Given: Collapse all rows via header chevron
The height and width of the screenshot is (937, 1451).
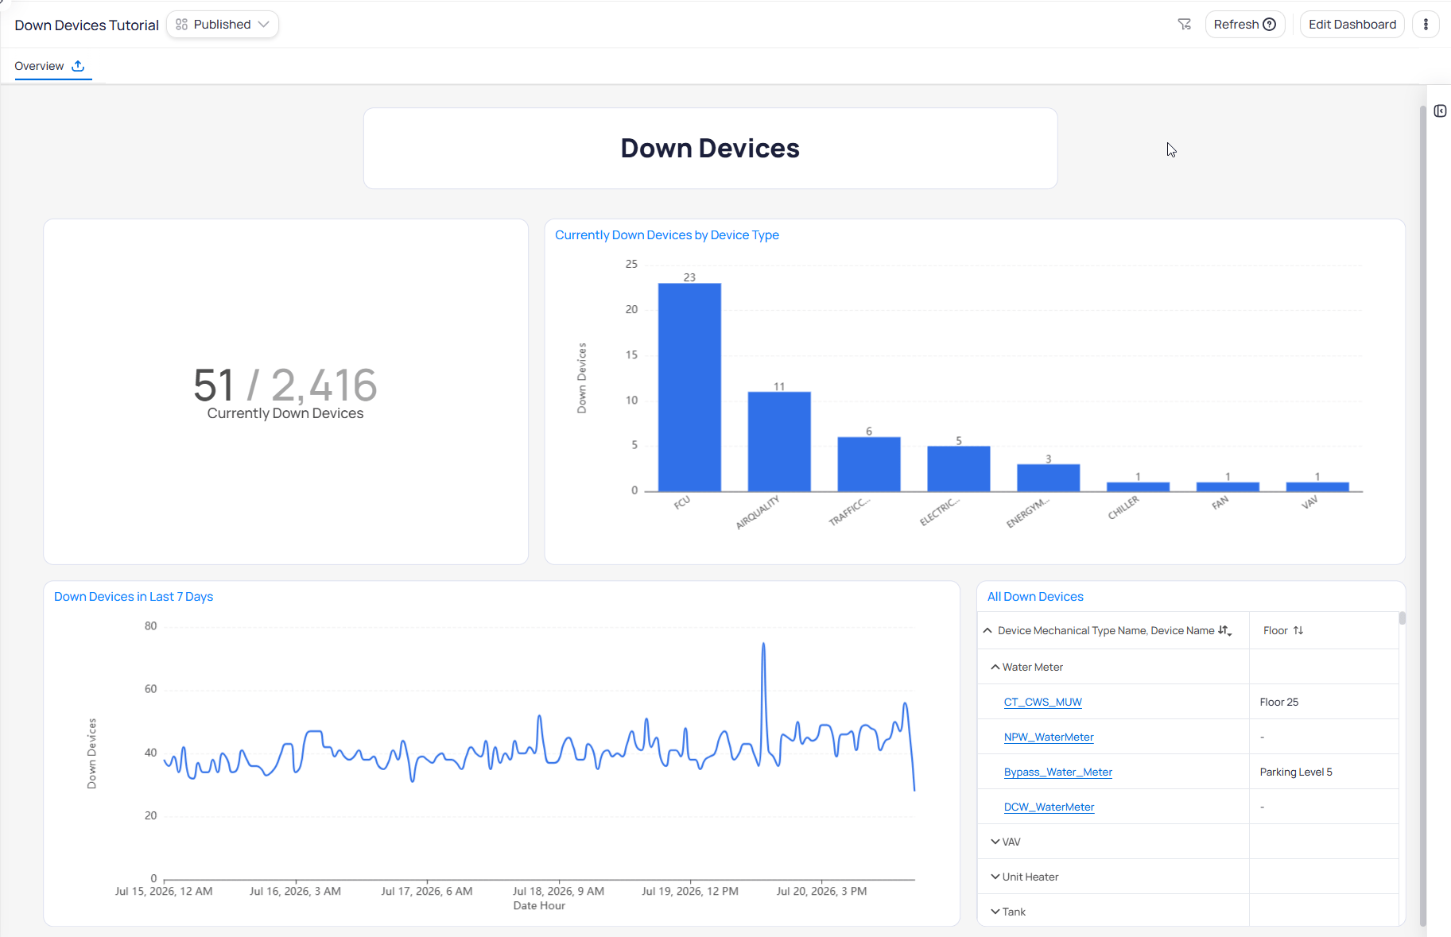Looking at the screenshot, I should pyautogui.click(x=987, y=630).
